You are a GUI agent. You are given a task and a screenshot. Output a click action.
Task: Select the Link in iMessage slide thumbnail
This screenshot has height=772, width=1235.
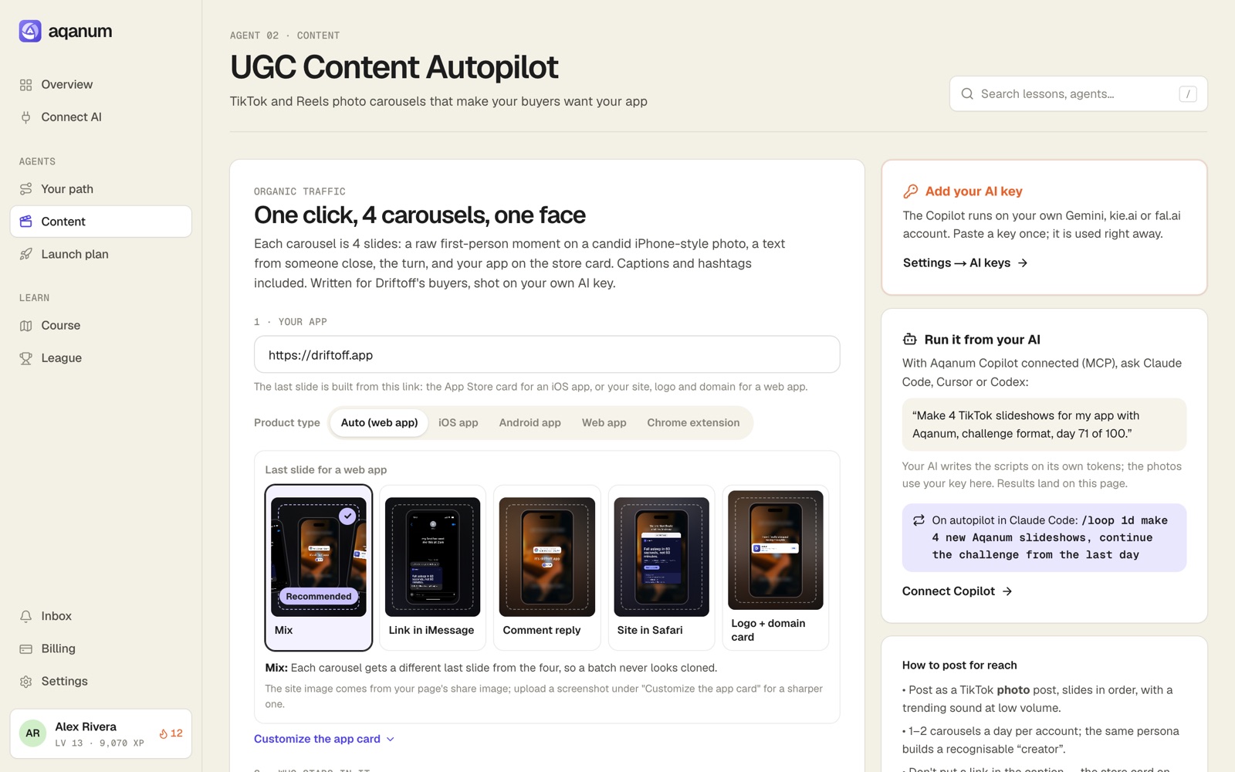432,557
